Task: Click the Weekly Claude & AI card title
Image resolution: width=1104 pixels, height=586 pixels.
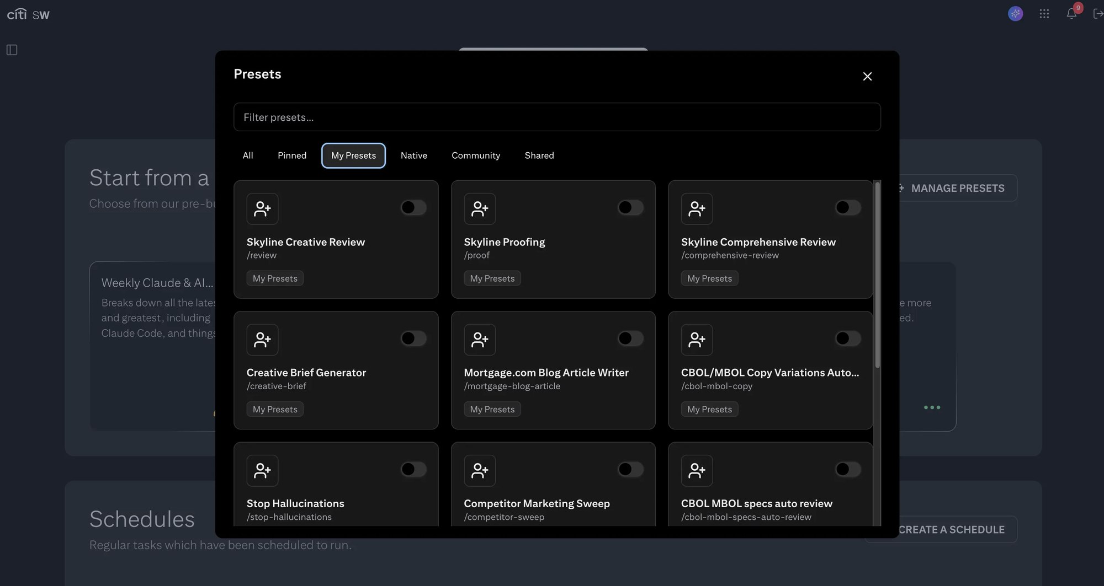Action: click(157, 283)
